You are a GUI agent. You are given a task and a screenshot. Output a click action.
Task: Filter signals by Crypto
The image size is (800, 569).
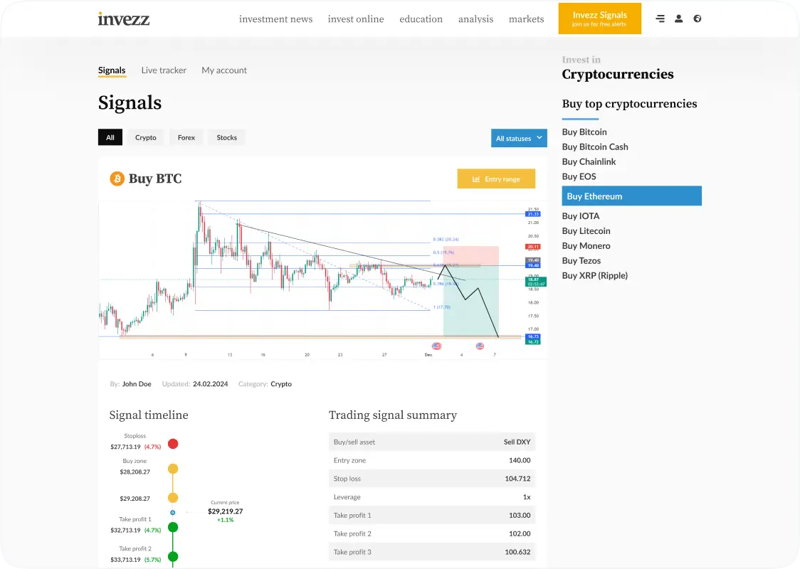point(145,138)
